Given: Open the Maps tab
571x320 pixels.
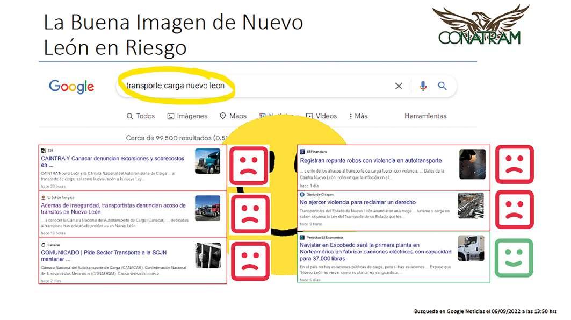Looking at the screenshot, I should (x=233, y=116).
